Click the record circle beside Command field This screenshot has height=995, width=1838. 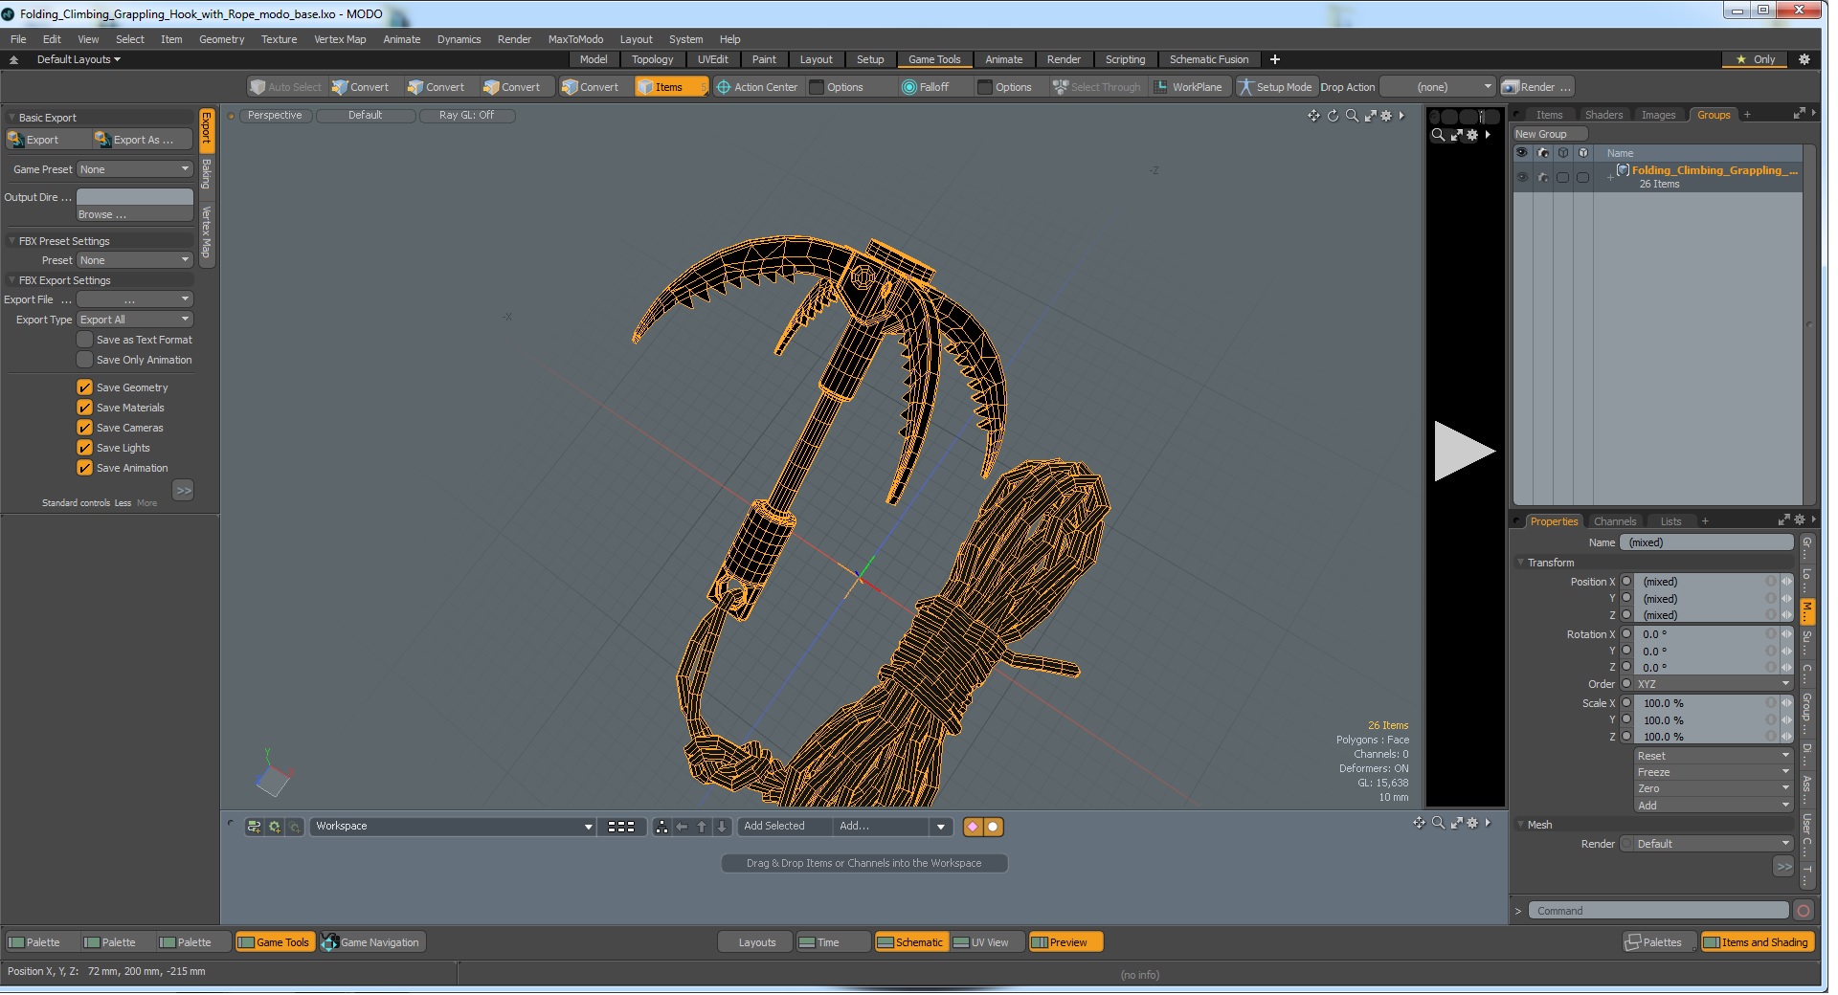[1804, 911]
